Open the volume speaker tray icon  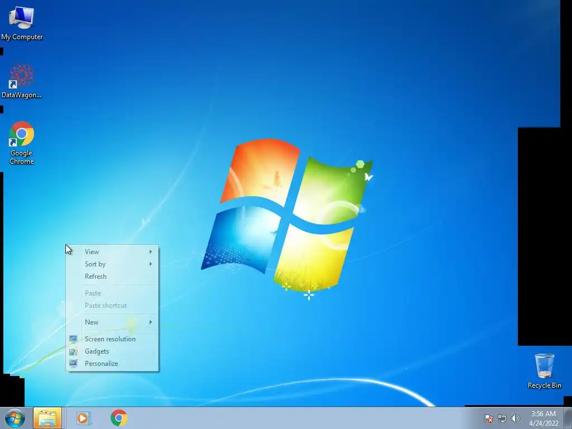pos(515,418)
